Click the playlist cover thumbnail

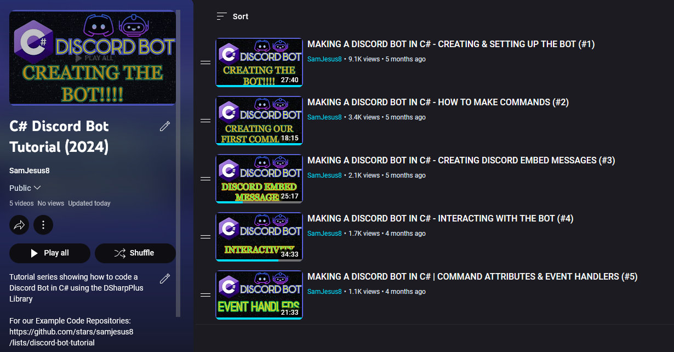[x=93, y=58]
